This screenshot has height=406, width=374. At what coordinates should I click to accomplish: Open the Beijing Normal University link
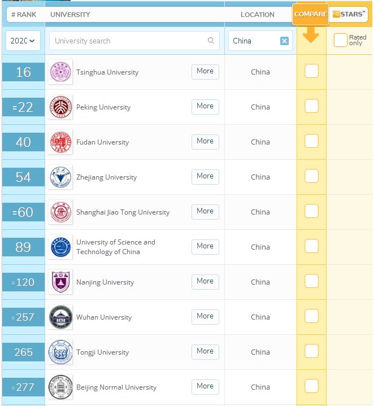(116, 387)
